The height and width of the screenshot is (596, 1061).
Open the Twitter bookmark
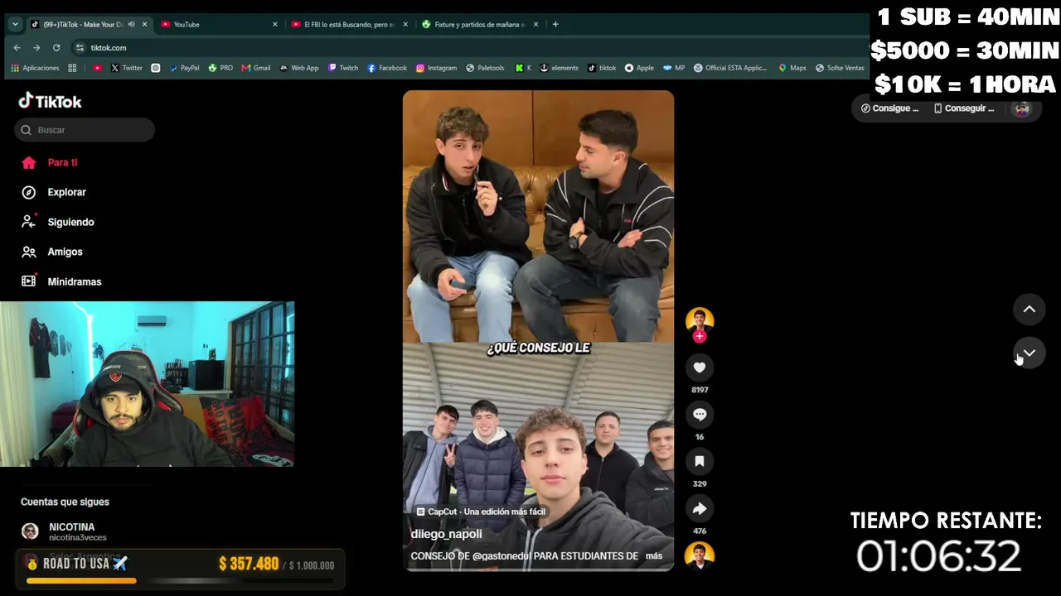click(x=127, y=68)
